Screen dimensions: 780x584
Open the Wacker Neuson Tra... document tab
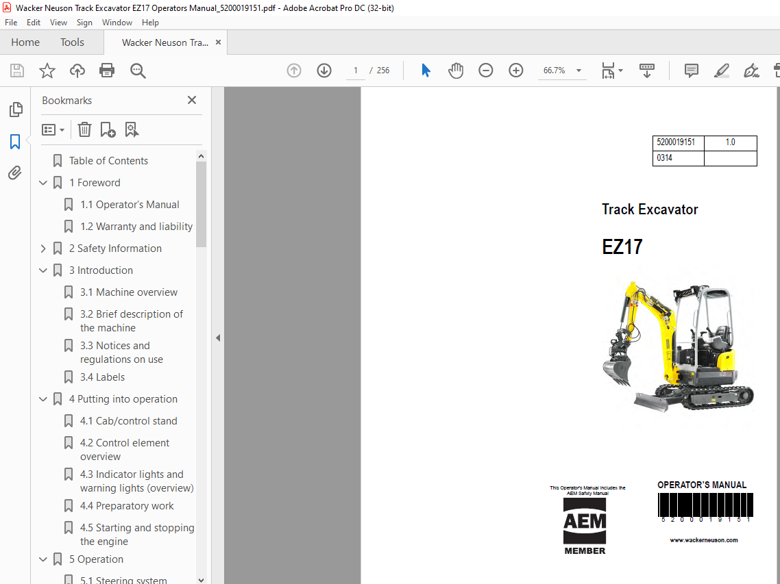165,42
